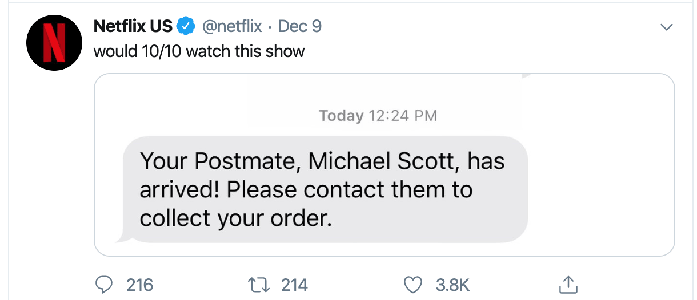The image size is (697, 300).
Task: Click the 3.8K likes count
Action: [453, 284]
